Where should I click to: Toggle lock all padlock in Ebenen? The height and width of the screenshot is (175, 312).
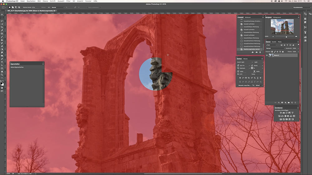click(x=283, y=52)
